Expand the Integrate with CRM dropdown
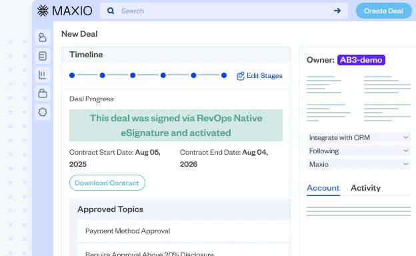The image size is (416, 256). pos(359,137)
